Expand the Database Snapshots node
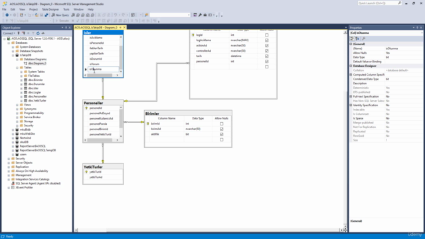 13,51
